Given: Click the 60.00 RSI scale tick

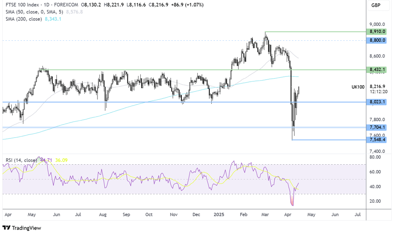Looking at the screenshot, I should coord(375,172).
